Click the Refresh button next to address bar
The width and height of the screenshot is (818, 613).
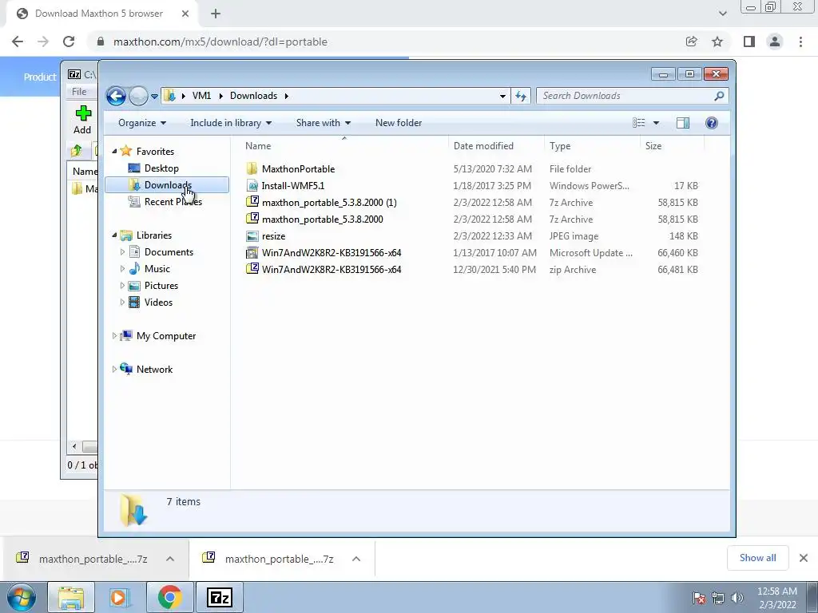point(521,96)
